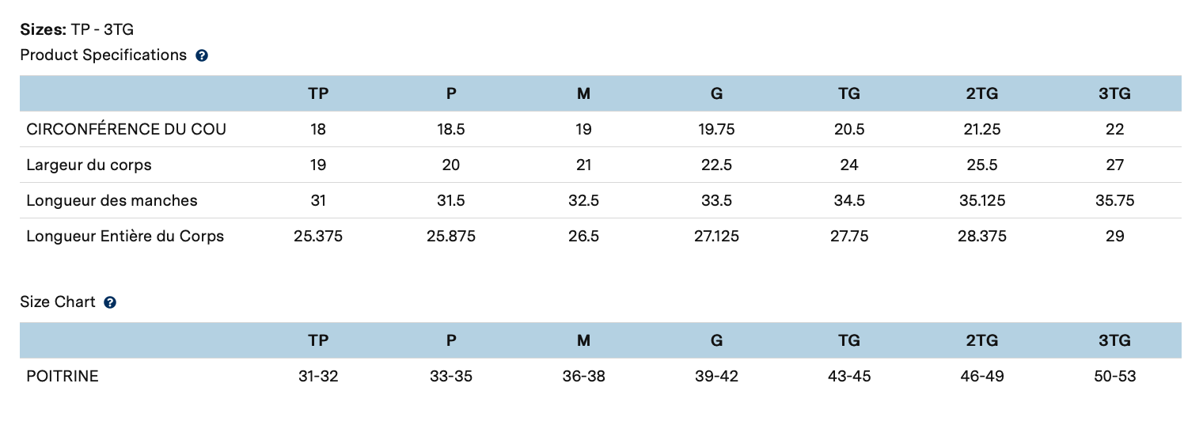The width and height of the screenshot is (1203, 425).
Task: Select the 50-53 chest value
Action: (x=1114, y=376)
